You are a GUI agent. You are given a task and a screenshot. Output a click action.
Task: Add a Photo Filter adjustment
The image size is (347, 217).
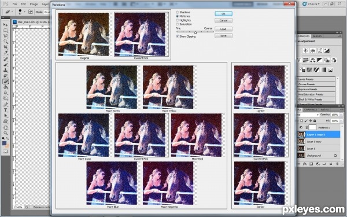pos(327,60)
